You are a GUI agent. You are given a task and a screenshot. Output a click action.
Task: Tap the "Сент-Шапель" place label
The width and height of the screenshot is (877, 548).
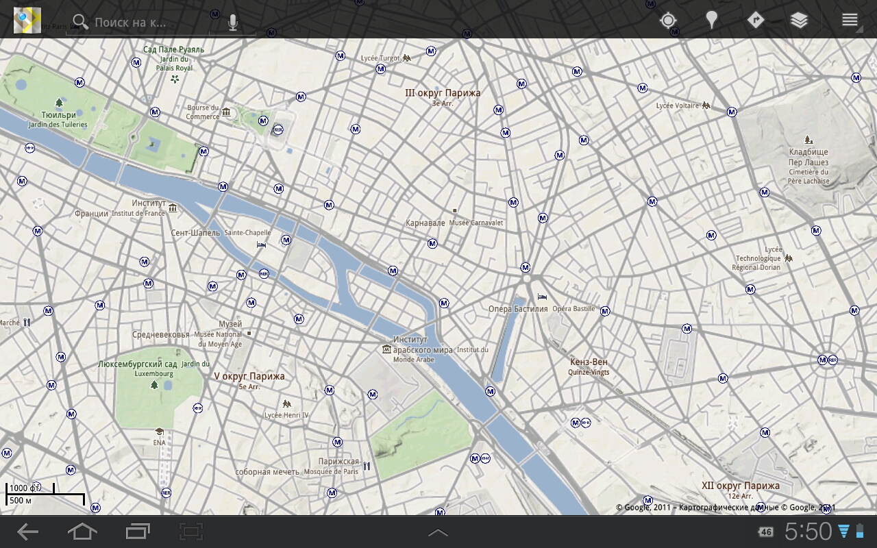(196, 233)
